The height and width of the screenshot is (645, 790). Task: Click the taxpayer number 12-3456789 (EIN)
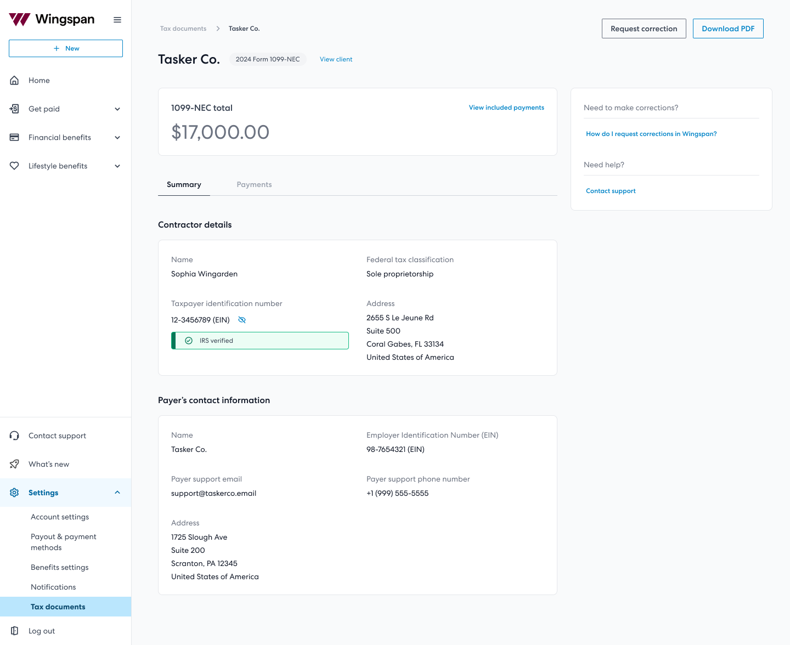(x=200, y=320)
